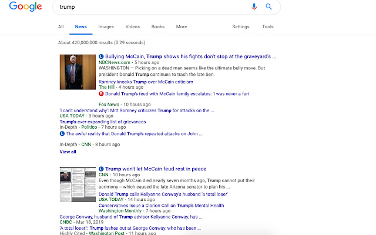This screenshot has height=235, width=376.
Task: Click Politico source label
Action: (89, 127)
